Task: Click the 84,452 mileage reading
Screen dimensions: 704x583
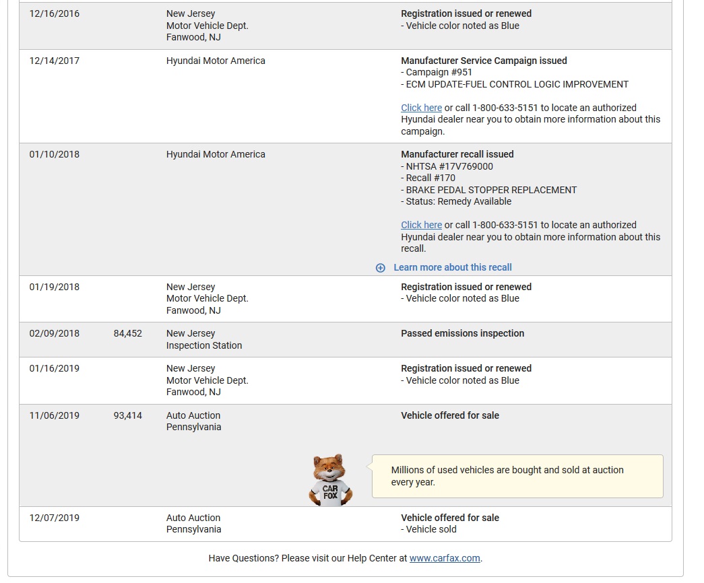Action: tap(127, 333)
